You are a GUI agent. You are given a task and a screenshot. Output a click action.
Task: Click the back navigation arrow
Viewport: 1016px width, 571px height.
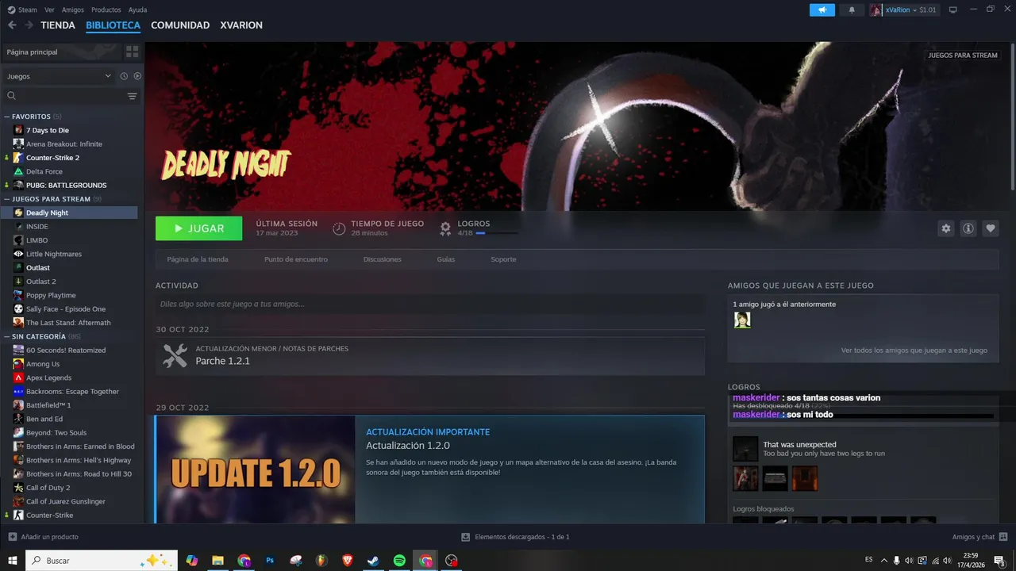click(x=12, y=25)
